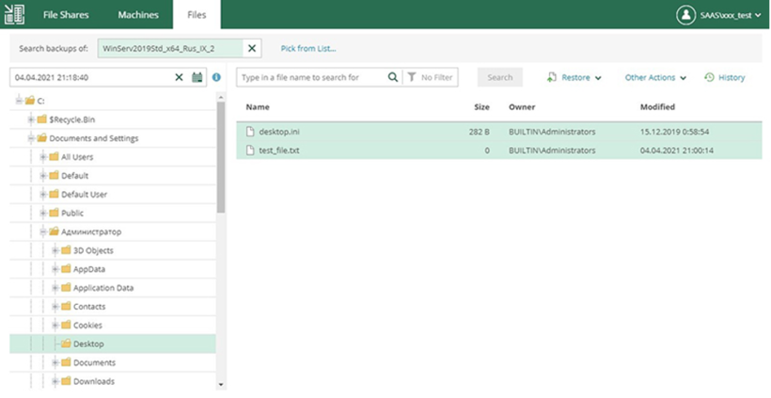
Task: Click the file name search field
Action: click(x=310, y=77)
